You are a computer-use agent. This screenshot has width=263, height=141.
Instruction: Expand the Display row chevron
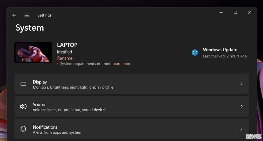pos(241,84)
